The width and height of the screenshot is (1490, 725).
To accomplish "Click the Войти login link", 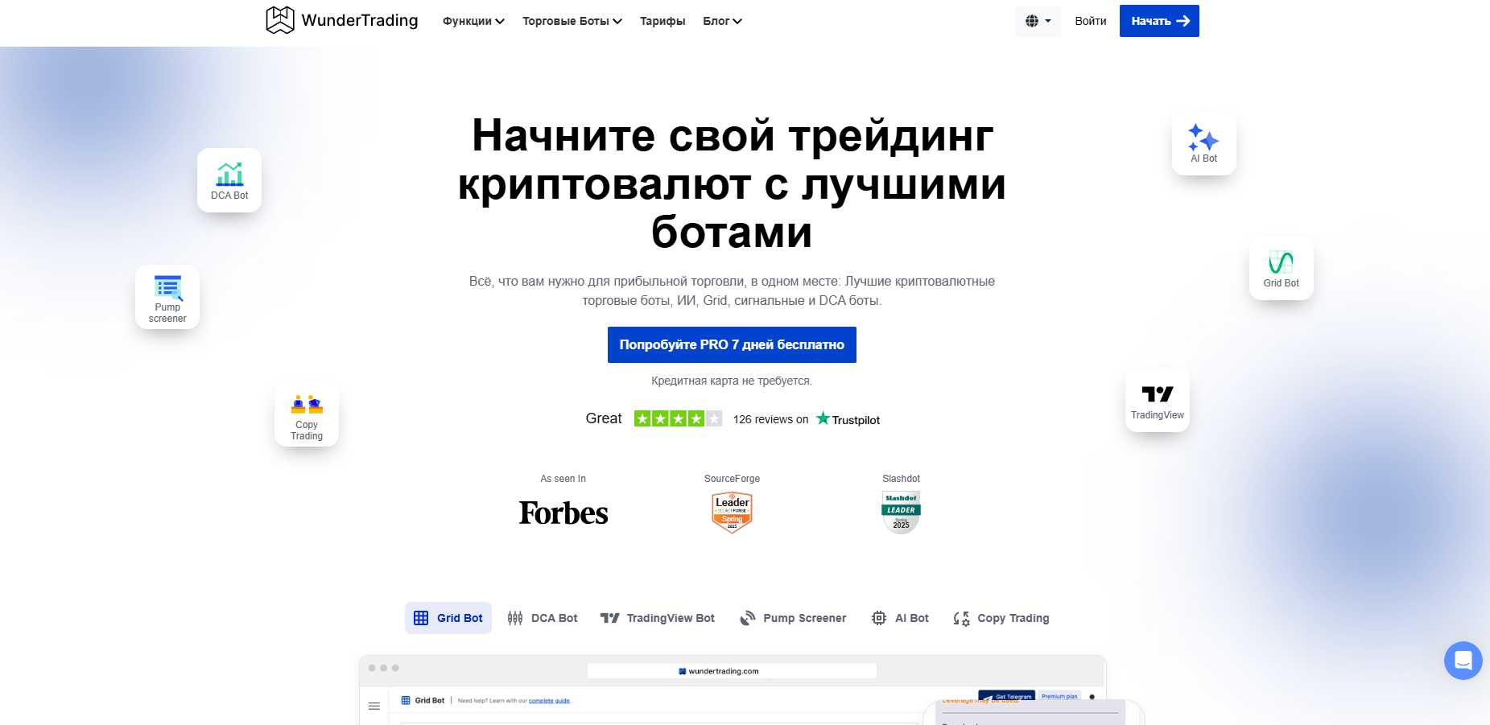I will [x=1091, y=21].
